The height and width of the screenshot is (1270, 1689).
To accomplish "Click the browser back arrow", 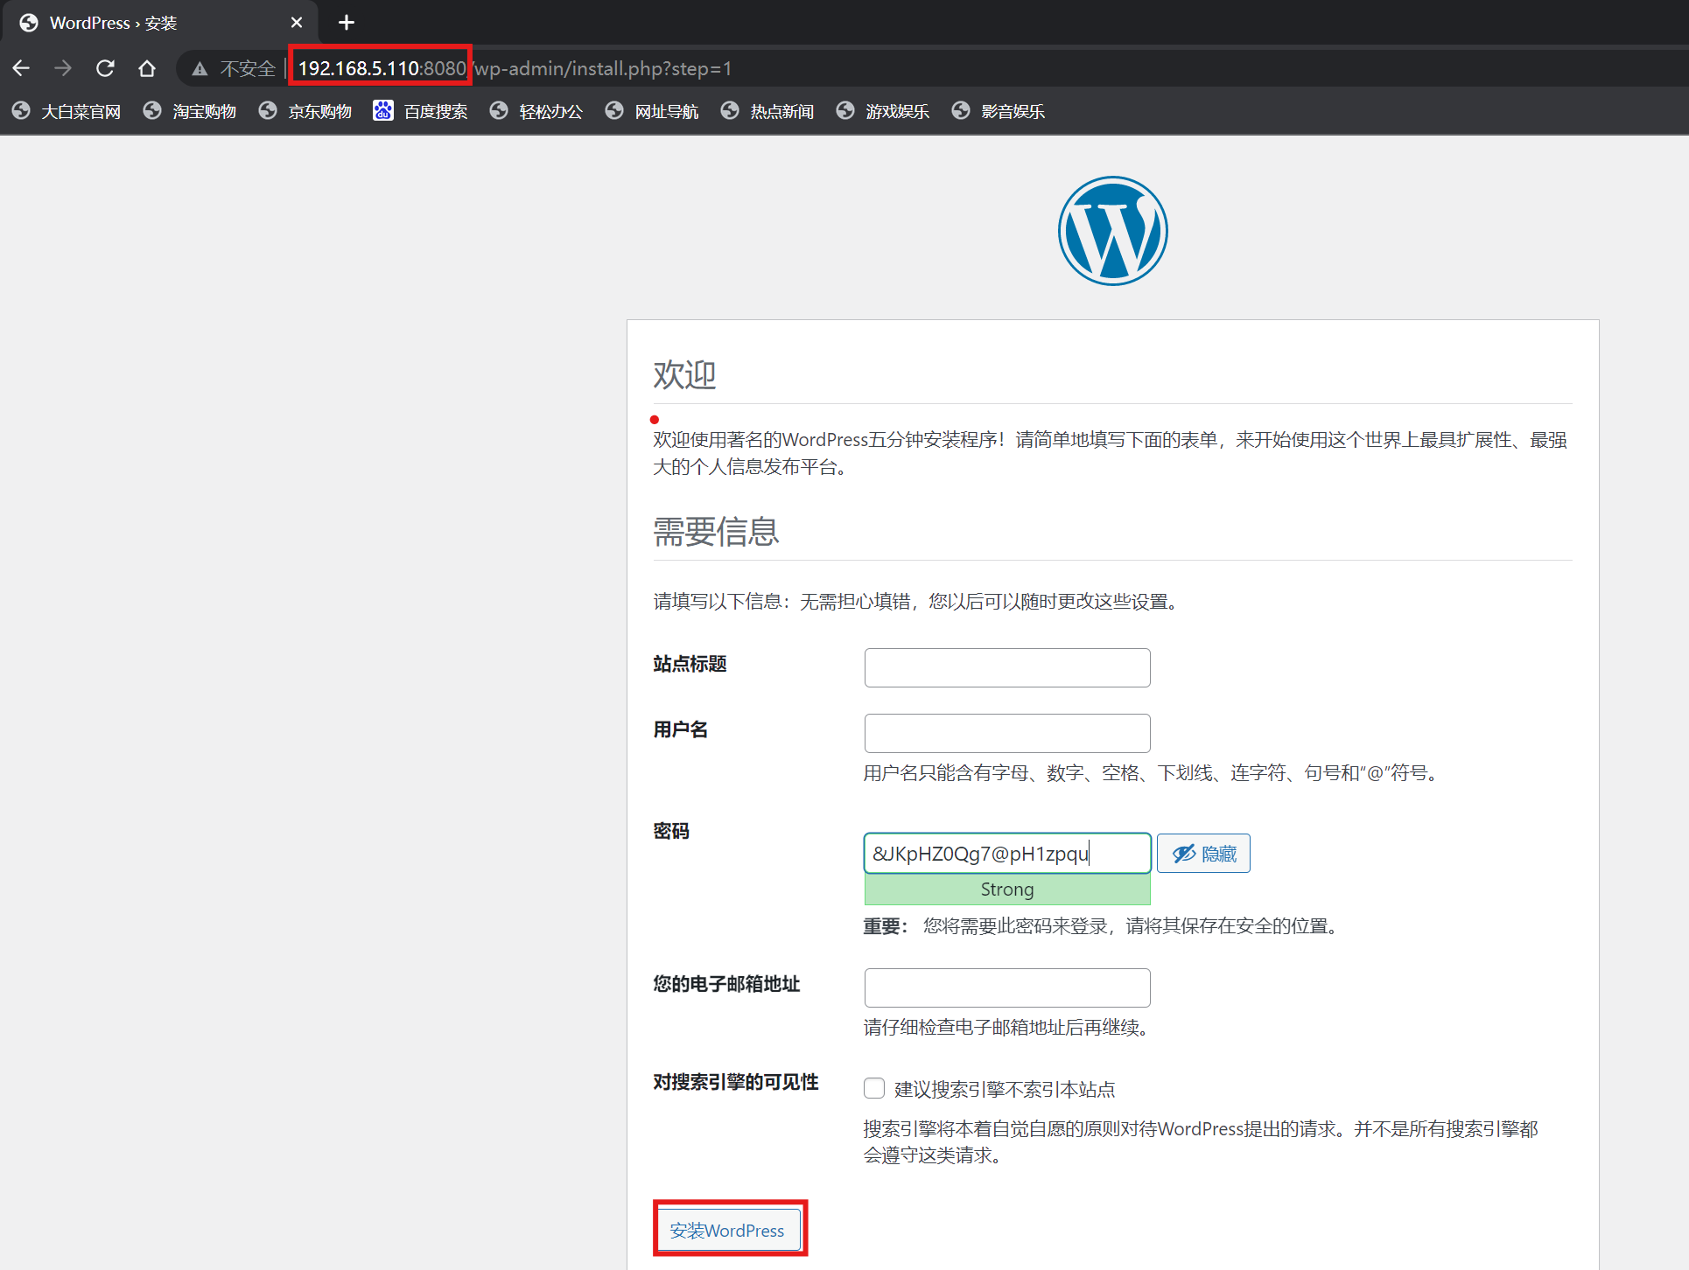I will [22, 68].
